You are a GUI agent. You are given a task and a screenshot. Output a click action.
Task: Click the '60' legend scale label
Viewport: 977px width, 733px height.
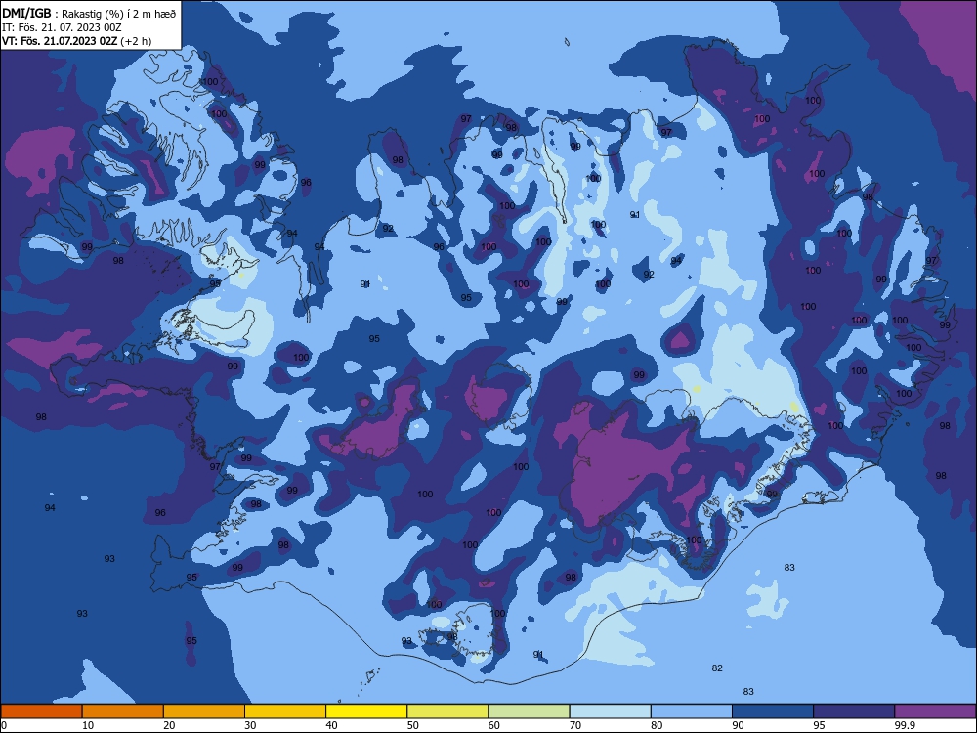click(494, 725)
